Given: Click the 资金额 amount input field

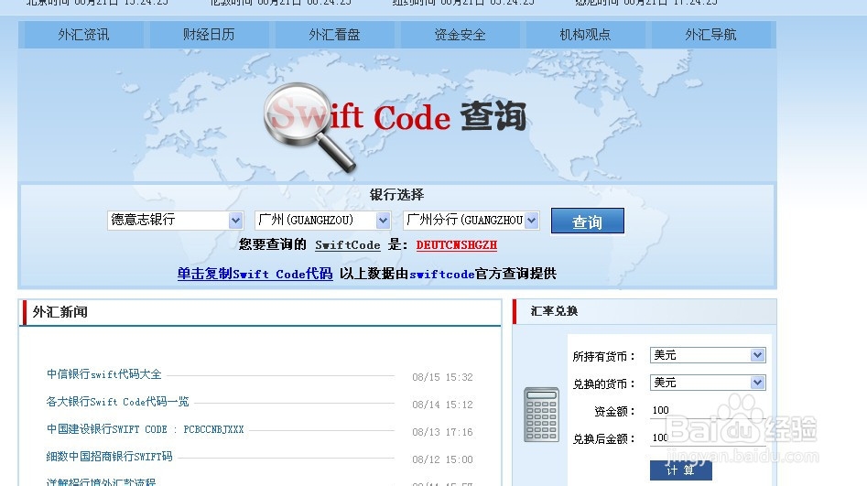Looking at the screenshot, I should [708, 410].
